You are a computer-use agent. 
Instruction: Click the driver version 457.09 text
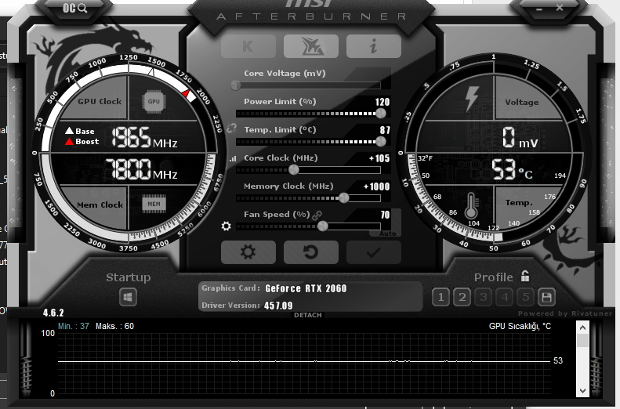(x=278, y=306)
